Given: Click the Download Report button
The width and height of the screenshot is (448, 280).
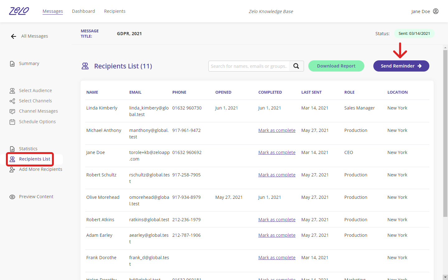Looking at the screenshot, I should [x=336, y=66].
